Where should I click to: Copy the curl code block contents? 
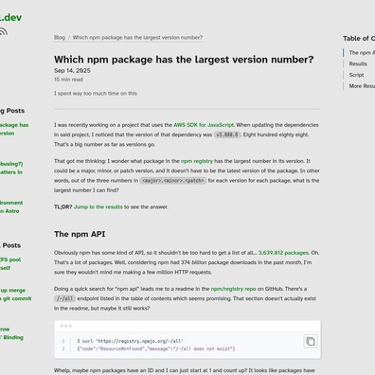tap(311, 341)
